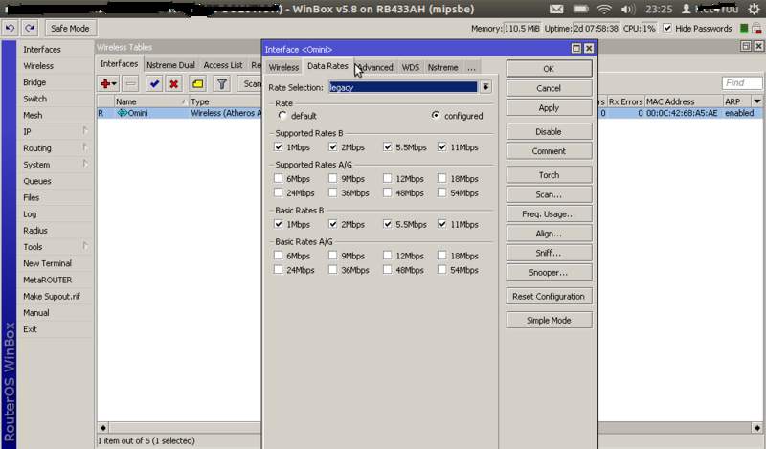Switch to the Nstreme tab in Interface dialog

pyautogui.click(x=442, y=67)
